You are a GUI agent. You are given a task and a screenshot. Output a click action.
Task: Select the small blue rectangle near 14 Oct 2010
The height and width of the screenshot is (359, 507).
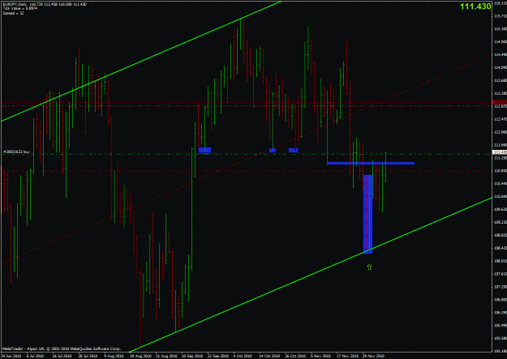(x=273, y=150)
